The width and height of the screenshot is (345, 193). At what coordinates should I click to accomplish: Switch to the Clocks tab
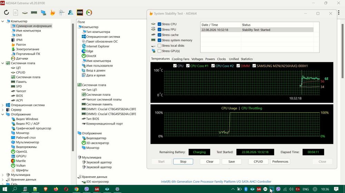221,59
